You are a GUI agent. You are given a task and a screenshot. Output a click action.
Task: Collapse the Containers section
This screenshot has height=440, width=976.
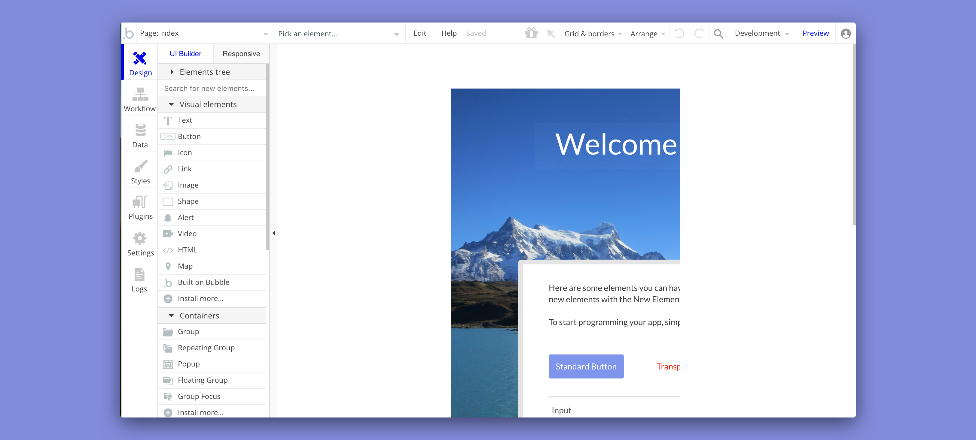click(212, 316)
